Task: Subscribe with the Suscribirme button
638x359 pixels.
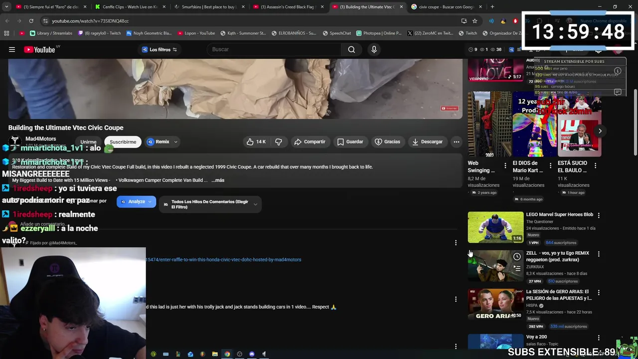Action: click(123, 142)
